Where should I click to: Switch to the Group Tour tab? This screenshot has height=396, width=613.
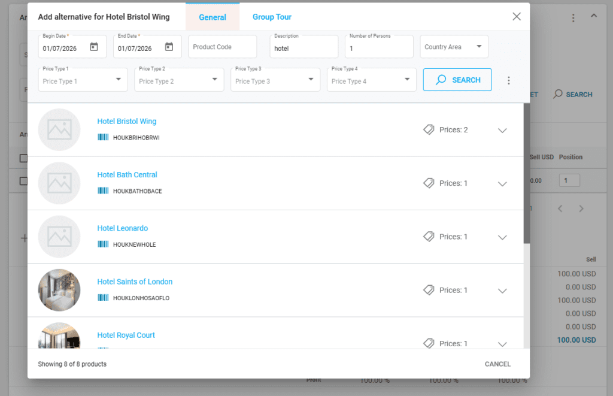pos(272,17)
